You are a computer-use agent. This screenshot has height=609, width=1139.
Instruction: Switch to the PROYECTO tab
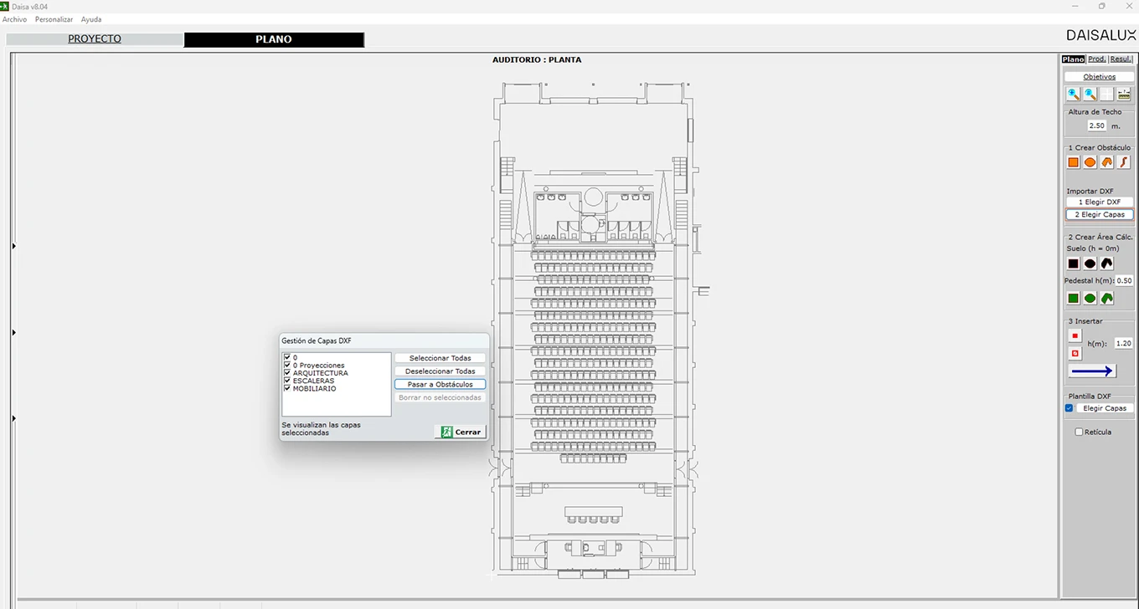[x=95, y=39]
